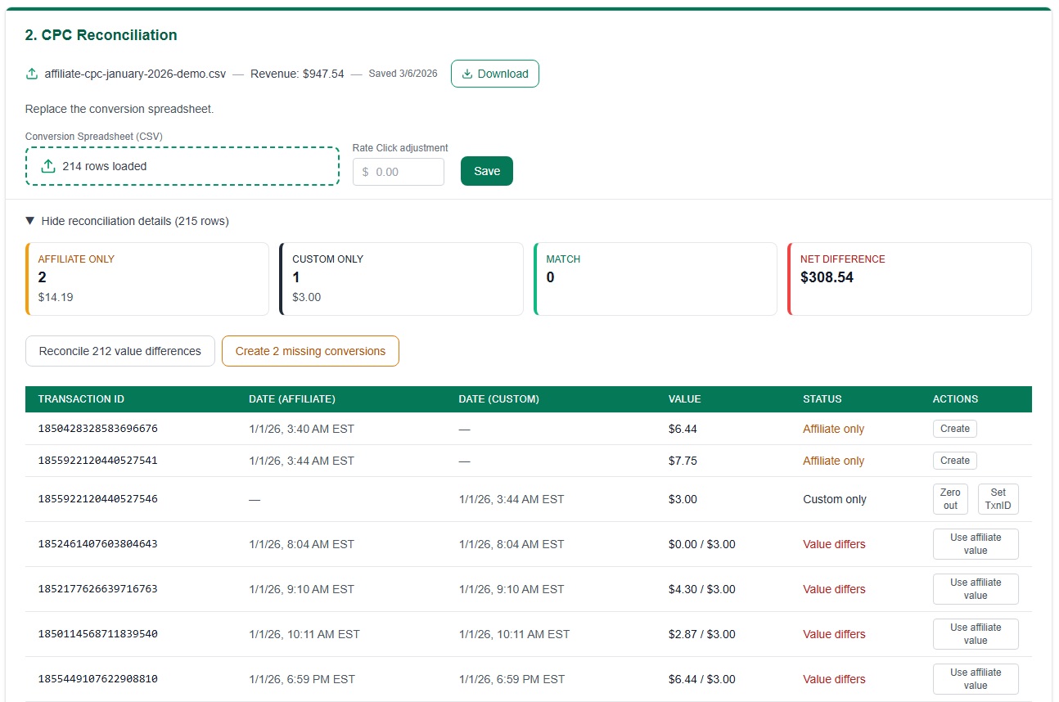The width and height of the screenshot is (1059, 702).
Task: Click Set TxnID for custom-only row
Action: click(x=998, y=499)
